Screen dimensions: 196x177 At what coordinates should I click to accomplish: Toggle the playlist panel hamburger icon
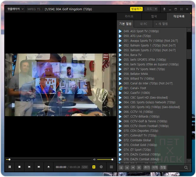coord(111,167)
